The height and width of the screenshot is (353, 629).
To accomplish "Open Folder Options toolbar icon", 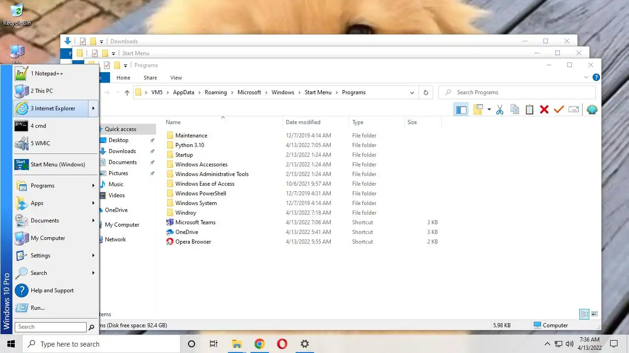I will 478,109.
